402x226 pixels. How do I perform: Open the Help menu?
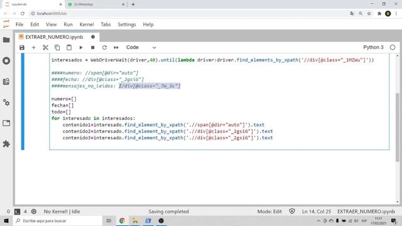[x=148, y=24]
